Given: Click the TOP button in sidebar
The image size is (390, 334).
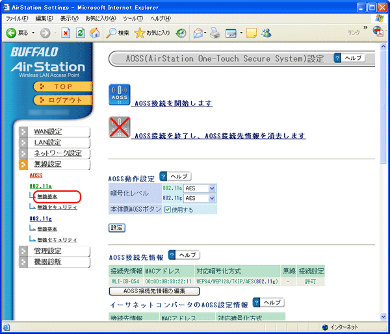Looking at the screenshot, I should click(x=62, y=86).
